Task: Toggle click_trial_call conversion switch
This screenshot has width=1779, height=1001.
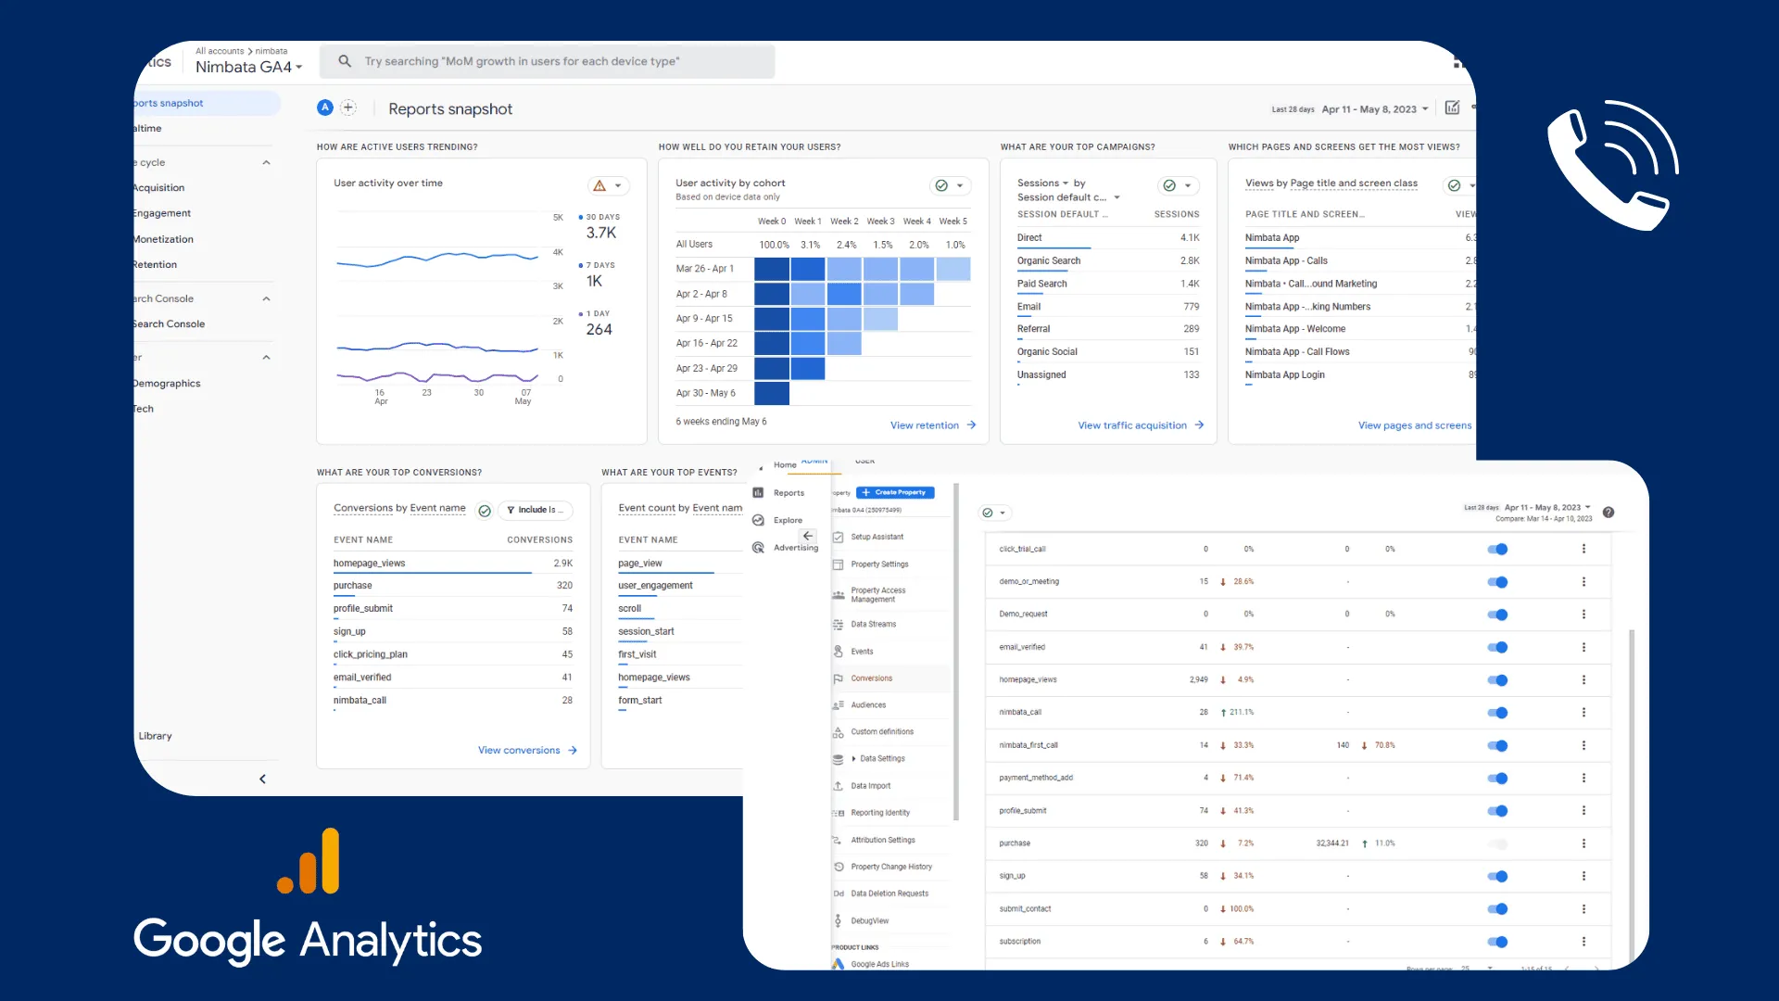Action: (x=1497, y=549)
